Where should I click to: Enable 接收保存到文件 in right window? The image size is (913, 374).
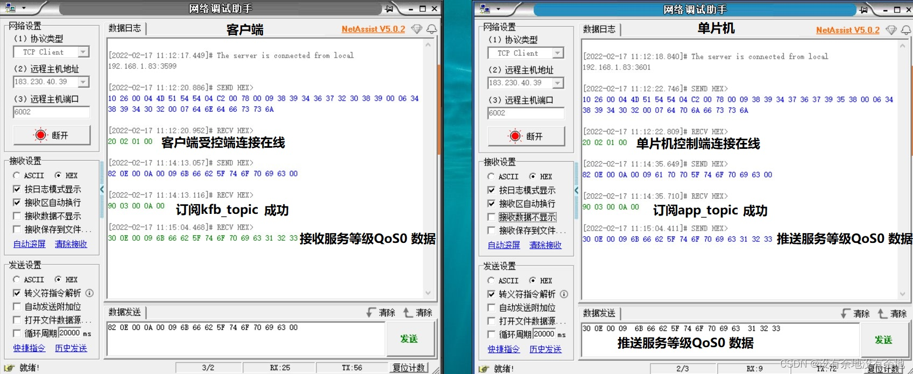pyautogui.click(x=491, y=231)
